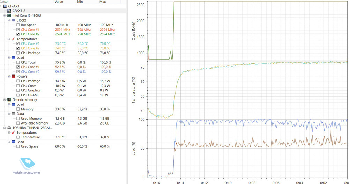Click the 52,3 % CPU Core #1 load value
Screen dimensions: 349x184
[x=60, y=67]
